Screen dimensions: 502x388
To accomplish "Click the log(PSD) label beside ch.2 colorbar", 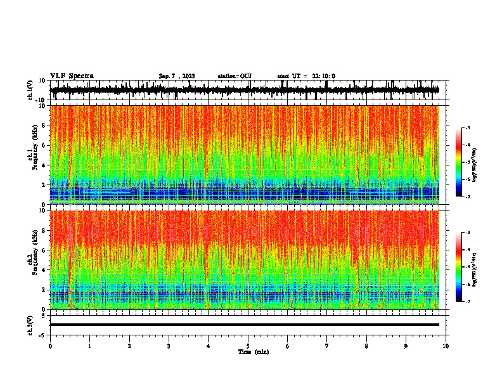I will pos(475,270).
